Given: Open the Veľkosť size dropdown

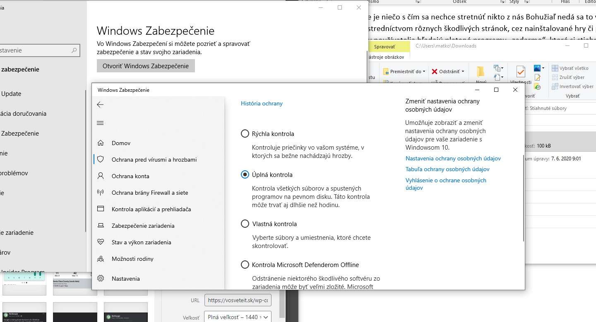Looking at the screenshot, I should pos(238,317).
